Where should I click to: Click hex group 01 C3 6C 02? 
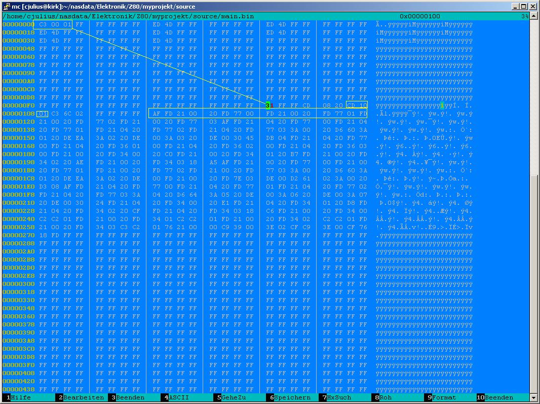click(x=61, y=114)
